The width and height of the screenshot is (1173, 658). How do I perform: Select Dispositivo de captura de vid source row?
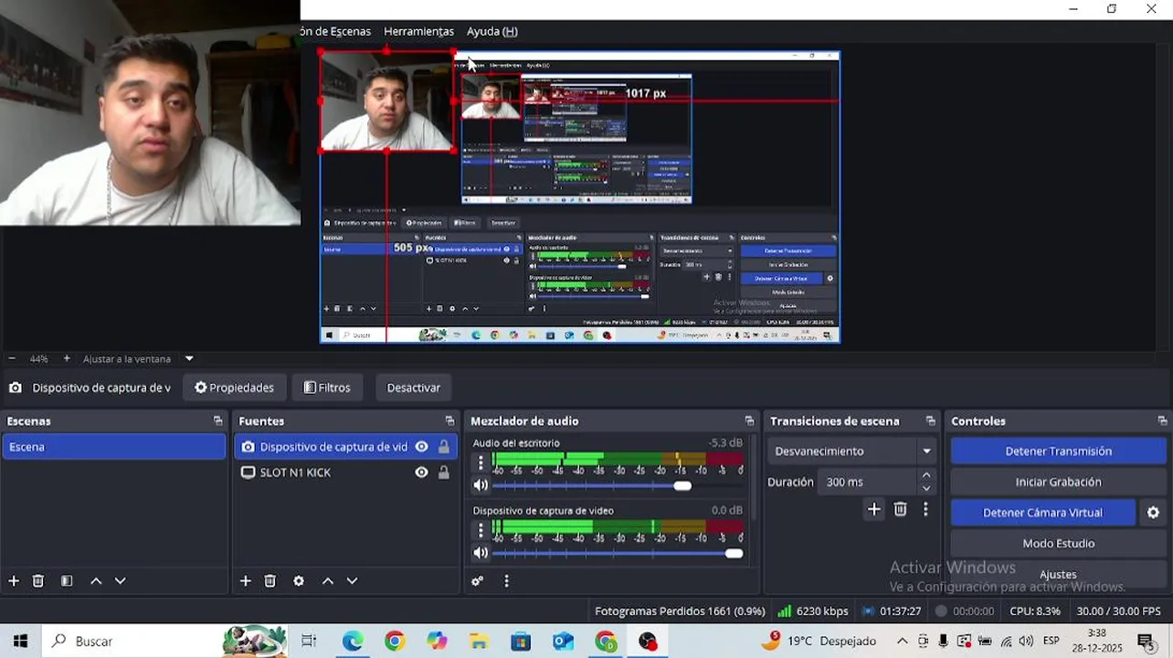click(345, 447)
